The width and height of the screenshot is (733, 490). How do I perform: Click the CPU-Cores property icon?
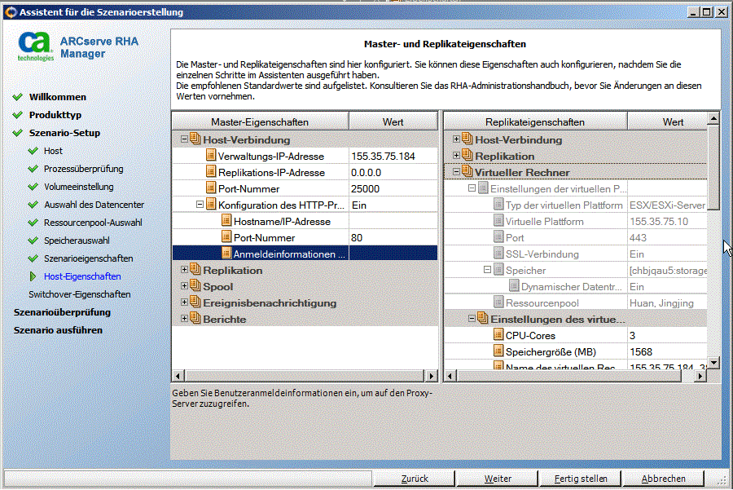498,335
